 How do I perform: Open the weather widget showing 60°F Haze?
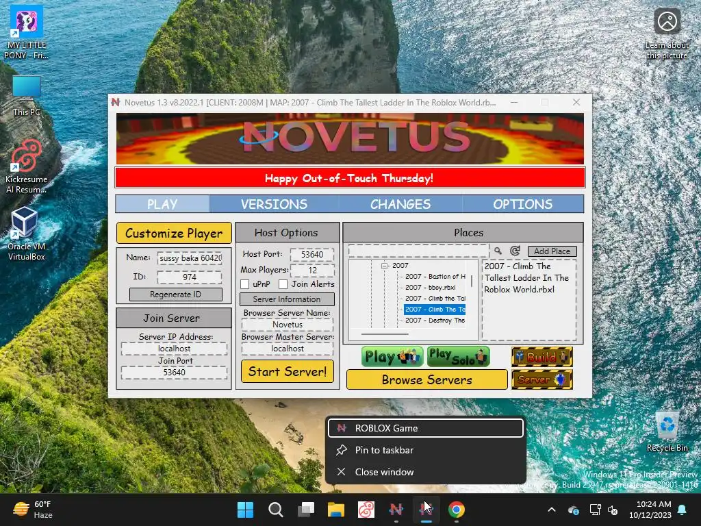click(33, 510)
